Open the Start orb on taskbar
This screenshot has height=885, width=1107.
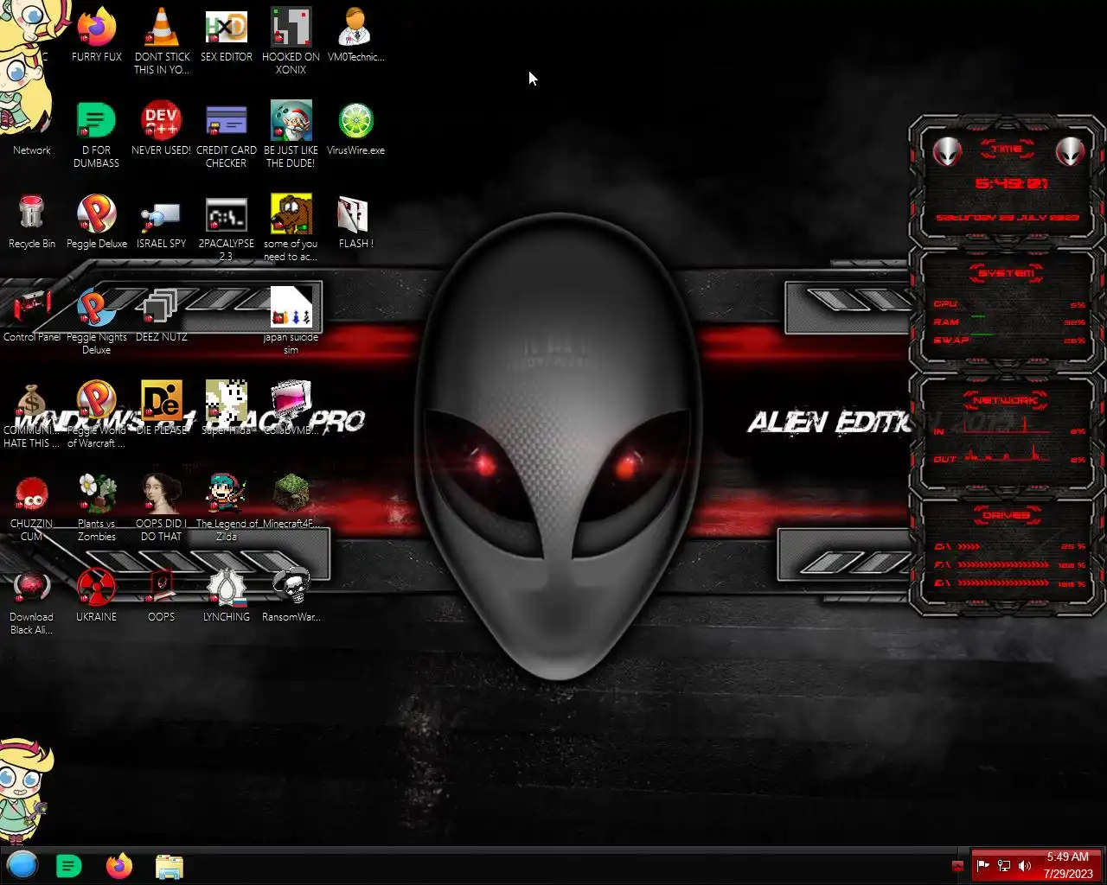click(22, 865)
